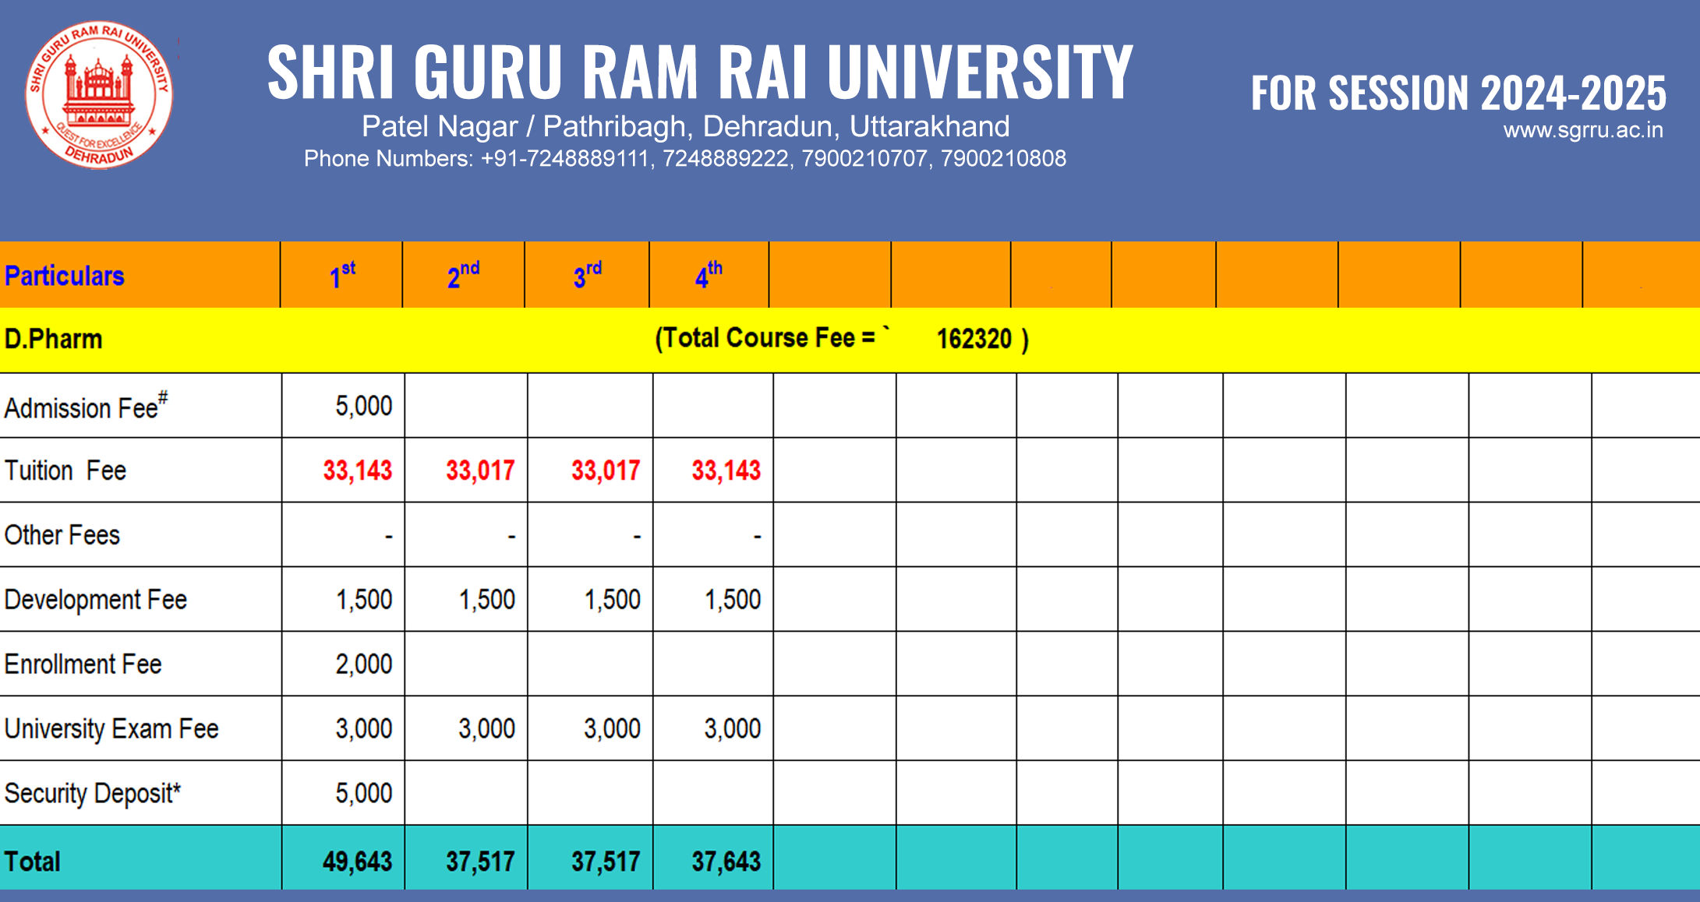This screenshot has height=902, width=1700.
Task: Click the 3rd semester Development Fee 1,500
Action: 613,600
